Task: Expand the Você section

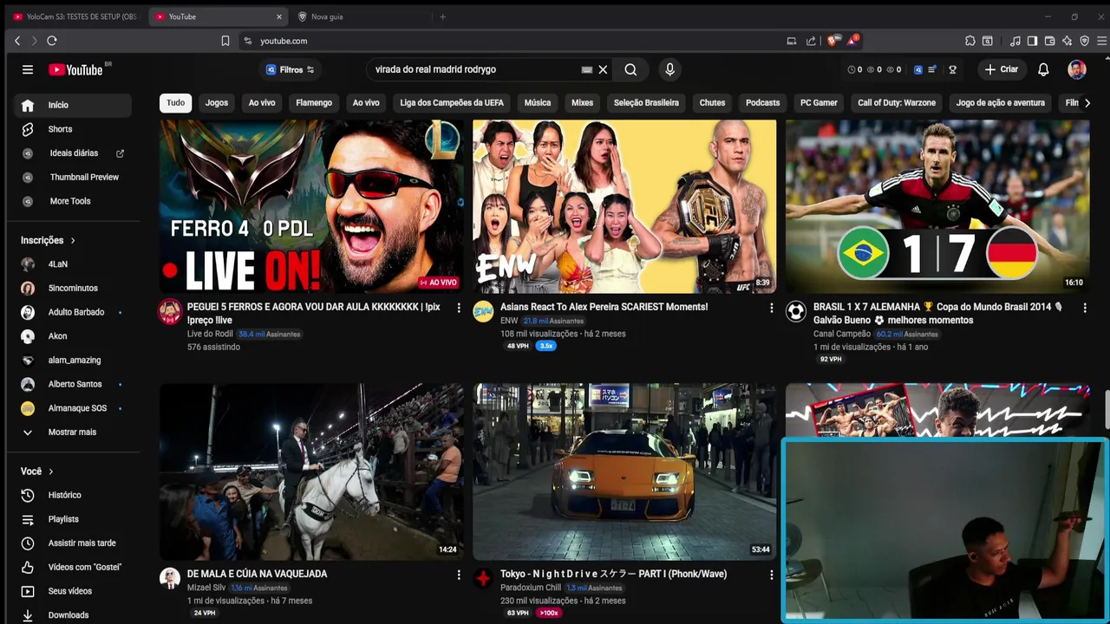Action: point(37,471)
